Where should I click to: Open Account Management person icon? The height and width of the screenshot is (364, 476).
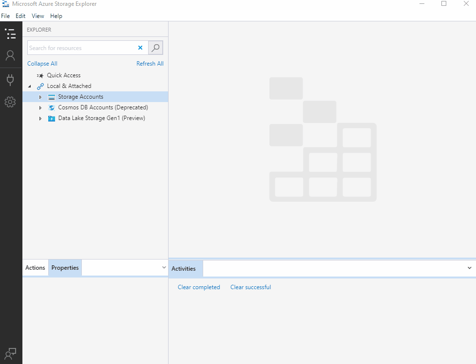coord(10,56)
